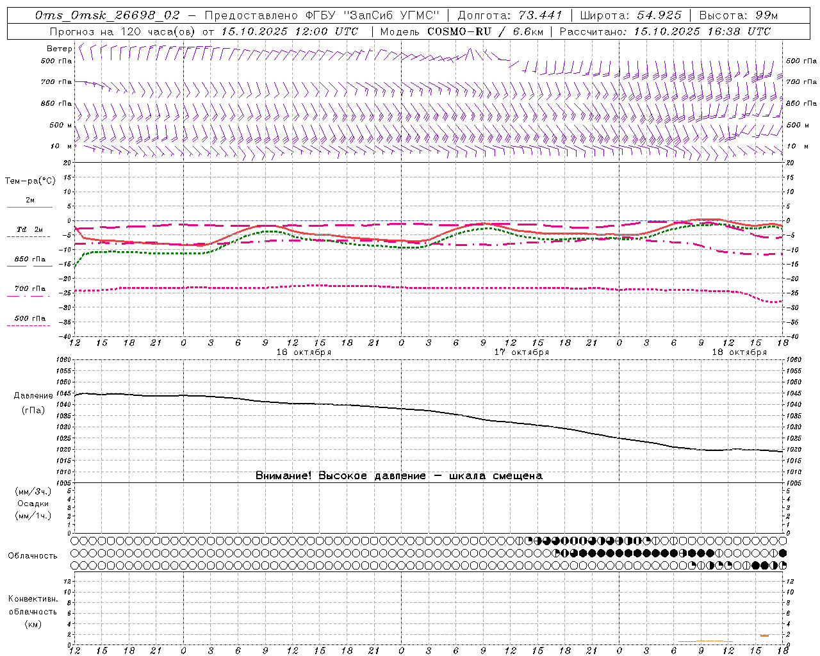Image resolution: width=820 pixels, height=656 pixels.
Task: Click the 16 октября date label
Action: (x=304, y=352)
